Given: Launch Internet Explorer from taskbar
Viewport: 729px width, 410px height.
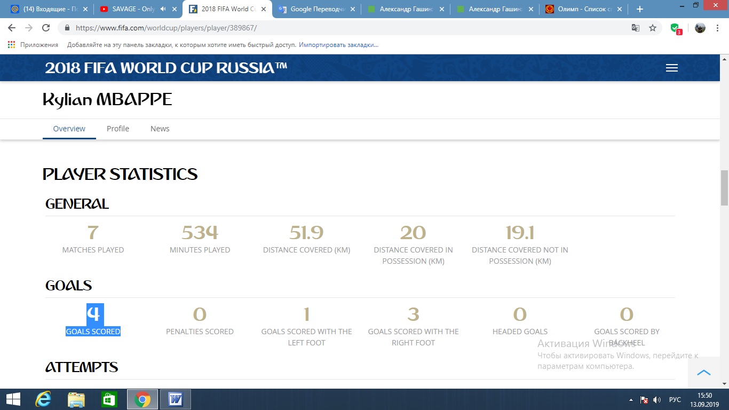Looking at the screenshot, I should tap(43, 399).
